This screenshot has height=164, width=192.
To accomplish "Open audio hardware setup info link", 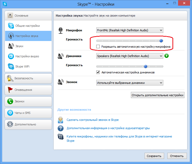I will point(108,128).
